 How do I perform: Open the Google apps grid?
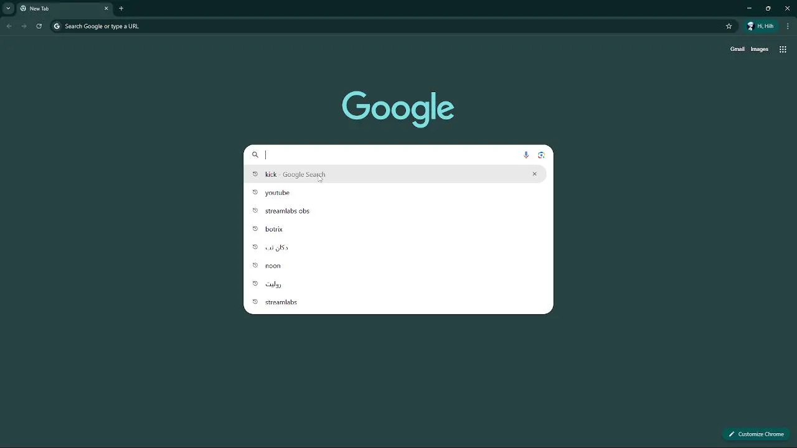(x=783, y=49)
